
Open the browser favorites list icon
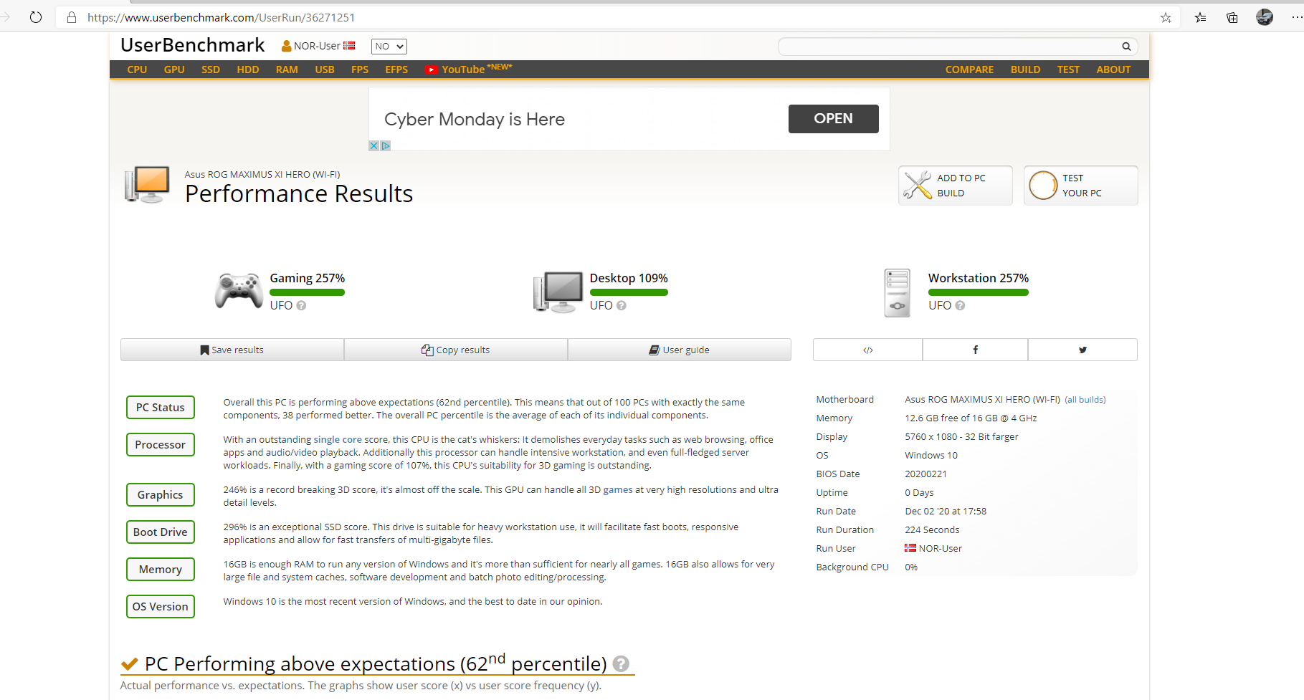point(1200,17)
